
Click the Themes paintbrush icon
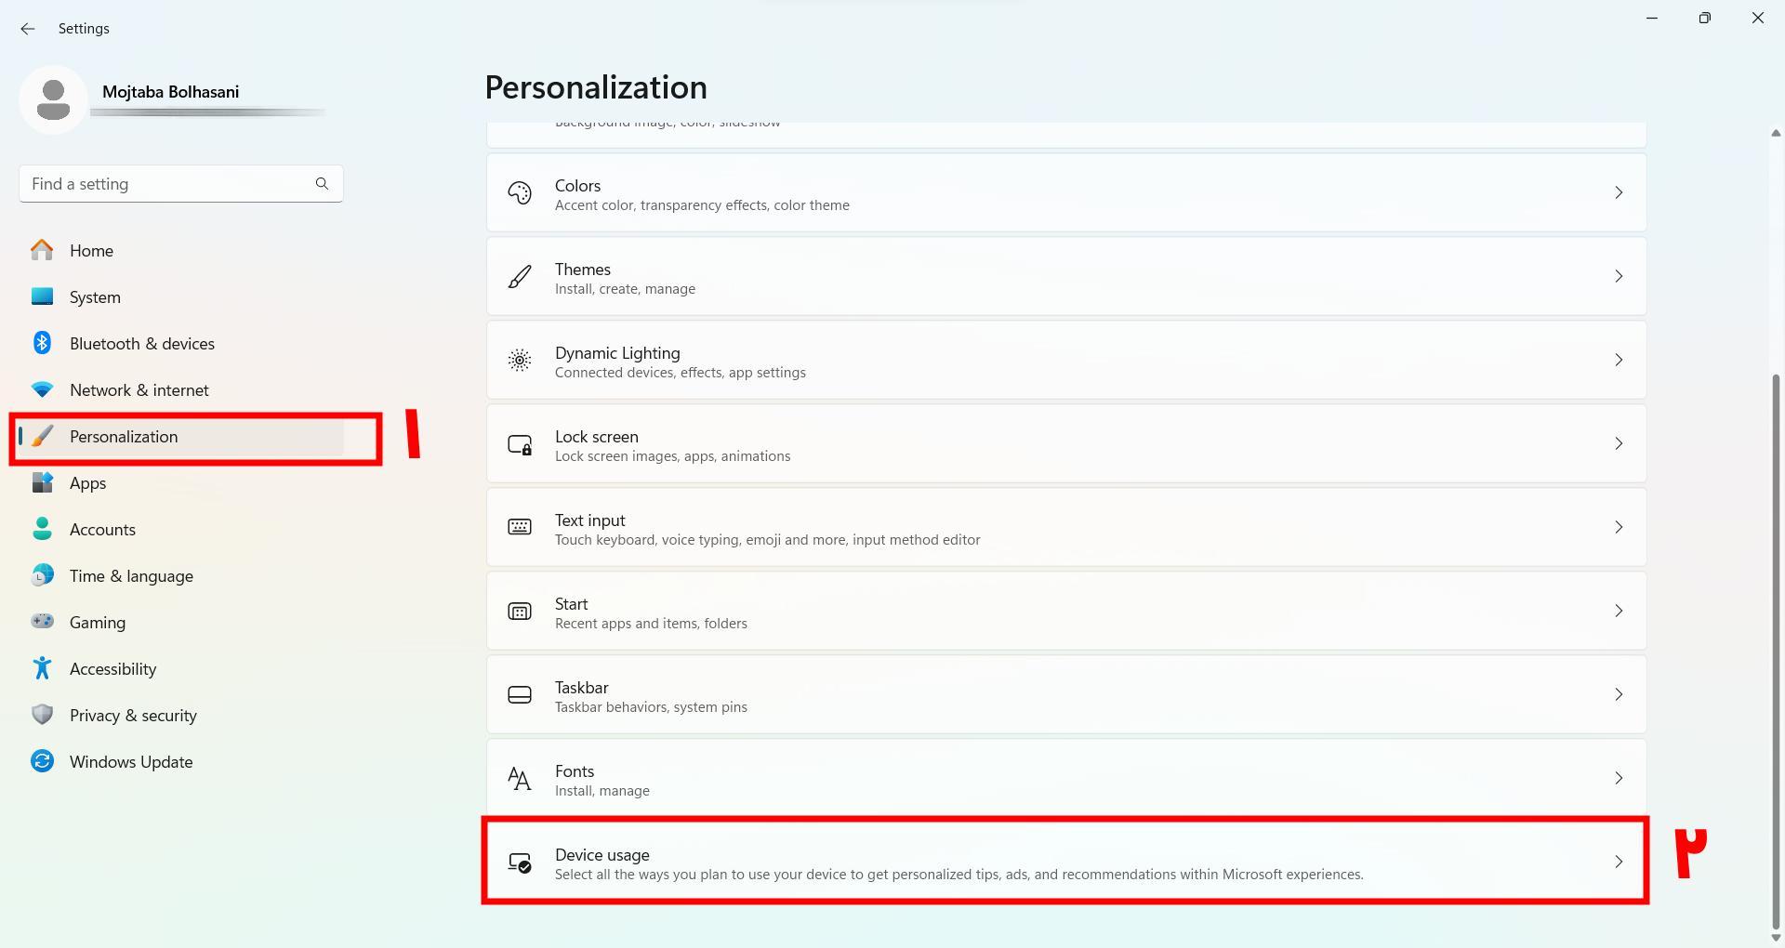pyautogui.click(x=520, y=276)
